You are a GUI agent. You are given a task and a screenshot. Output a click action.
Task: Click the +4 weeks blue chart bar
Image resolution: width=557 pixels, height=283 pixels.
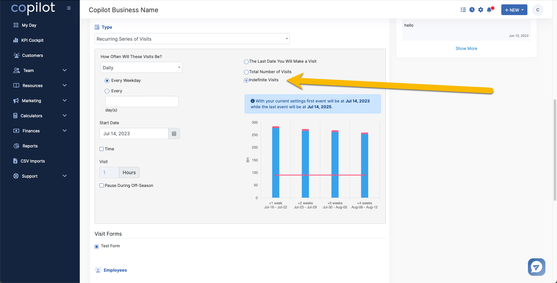pyautogui.click(x=364, y=166)
